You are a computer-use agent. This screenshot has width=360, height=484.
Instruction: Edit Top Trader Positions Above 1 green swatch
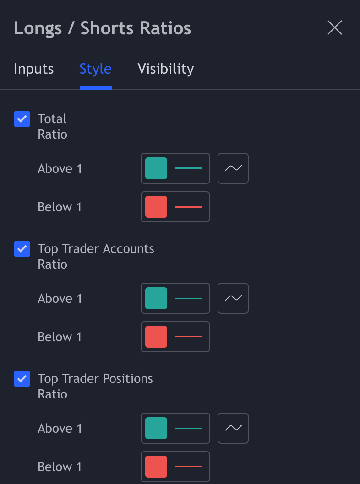[x=156, y=428]
